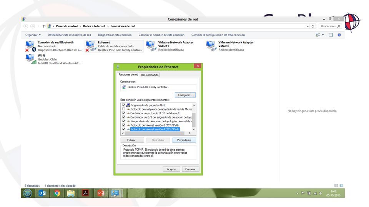
Task: Open Google Chrome from the taskbar
Action: (57, 193)
